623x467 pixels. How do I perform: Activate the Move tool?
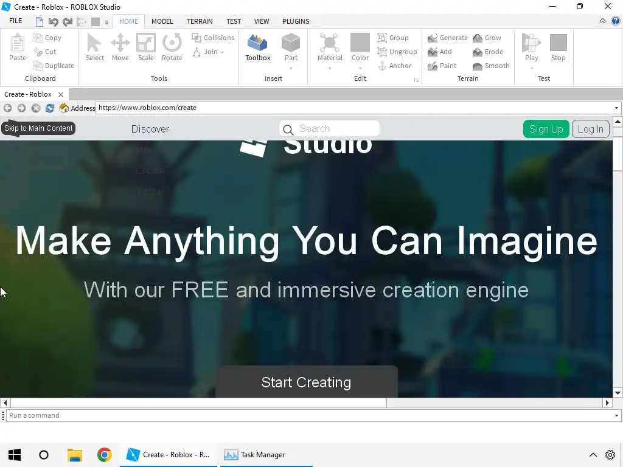coord(120,47)
